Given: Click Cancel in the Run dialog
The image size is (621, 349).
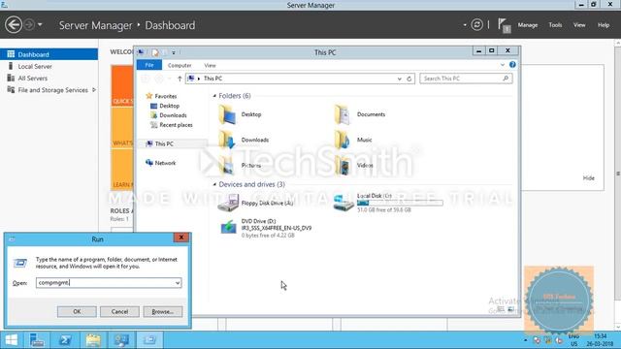Looking at the screenshot, I should [x=119, y=311].
